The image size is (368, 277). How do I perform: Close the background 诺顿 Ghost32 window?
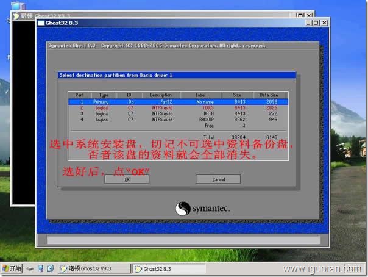[308, 13]
